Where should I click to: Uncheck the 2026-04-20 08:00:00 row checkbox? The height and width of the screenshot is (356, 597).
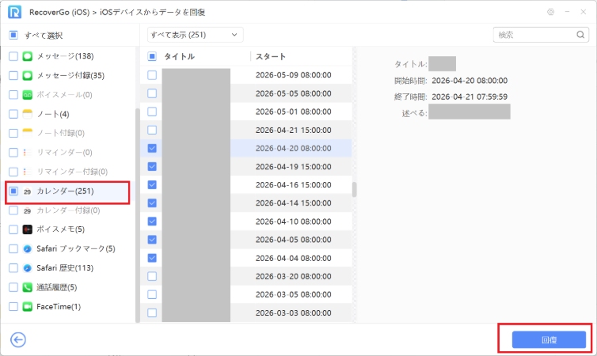(152, 148)
